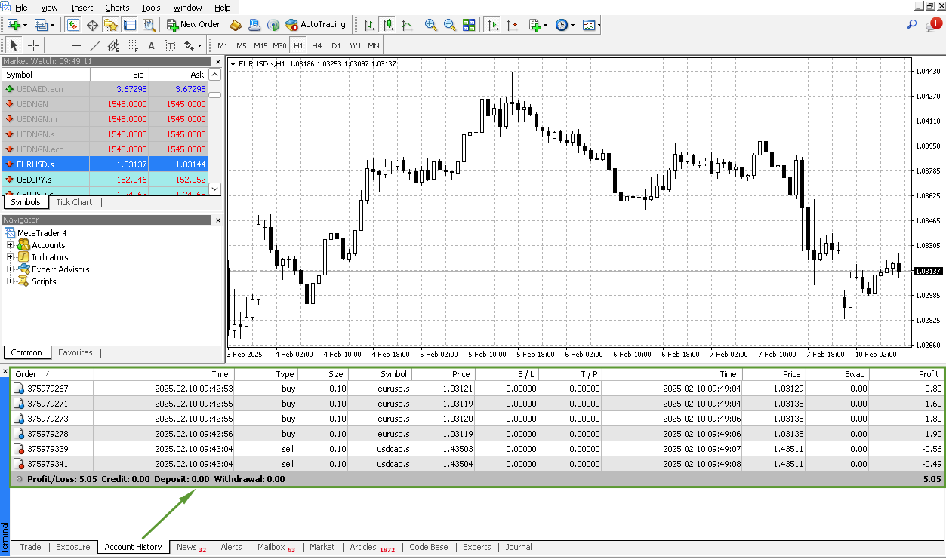Toggle chart Auto Scroll

click(x=492, y=25)
